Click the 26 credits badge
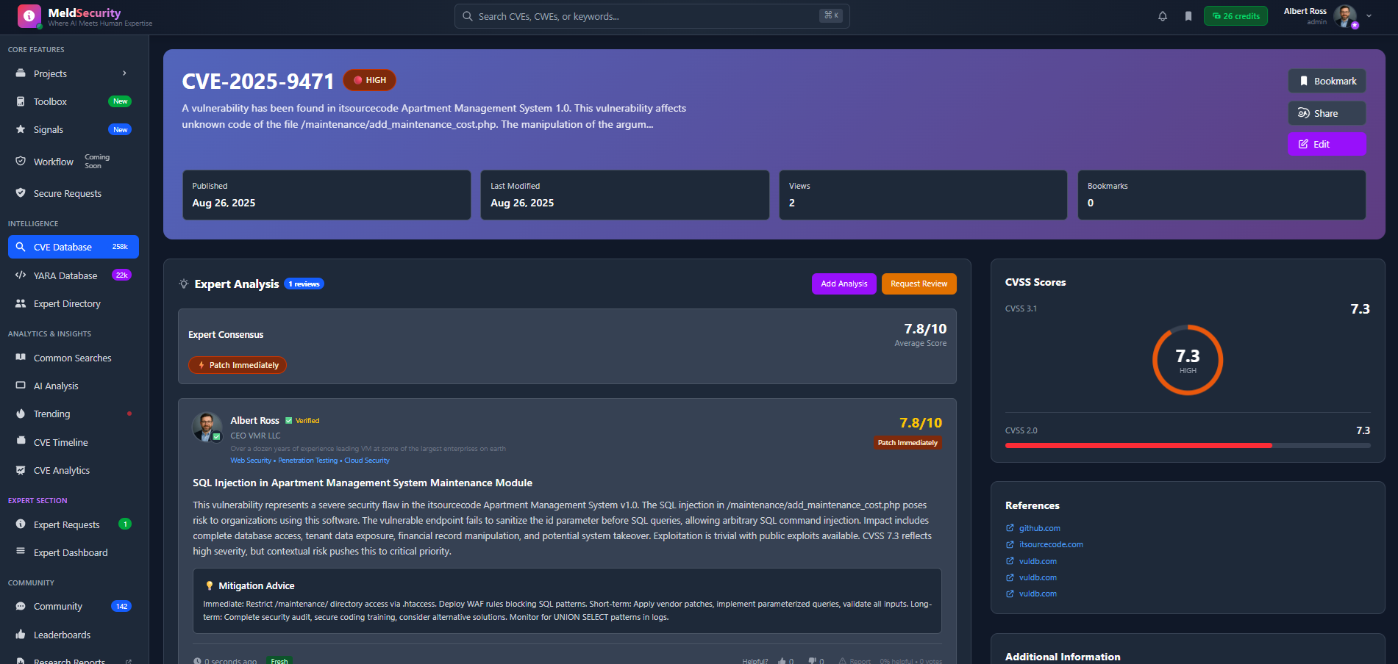The image size is (1398, 664). (x=1235, y=16)
